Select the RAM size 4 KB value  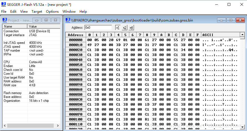(x=32, y=85)
